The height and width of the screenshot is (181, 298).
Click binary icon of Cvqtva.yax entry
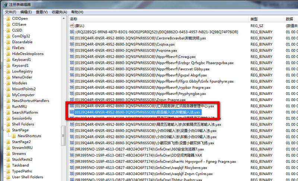(72, 44)
